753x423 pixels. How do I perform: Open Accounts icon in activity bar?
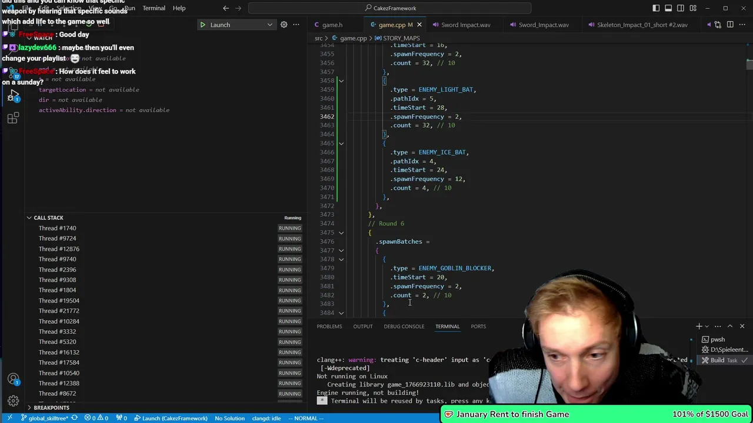(x=13, y=380)
